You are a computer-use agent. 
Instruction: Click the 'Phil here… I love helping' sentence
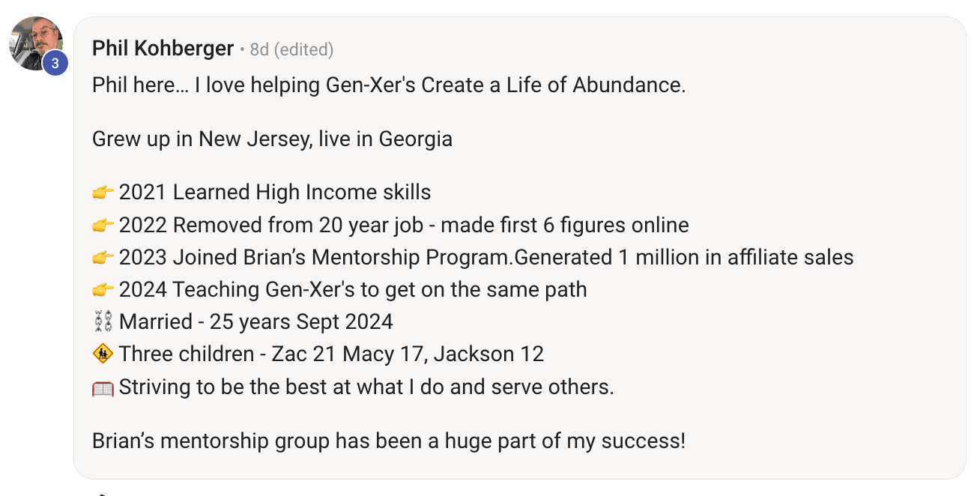point(389,85)
